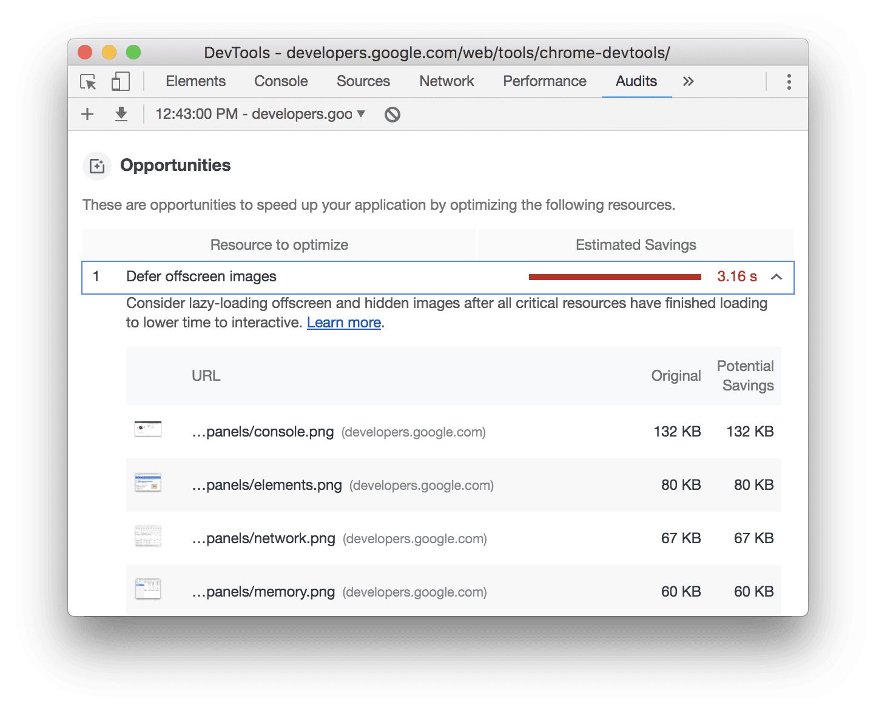This screenshot has width=876, height=713.
Task: Open the Sources panel
Action: (x=363, y=81)
